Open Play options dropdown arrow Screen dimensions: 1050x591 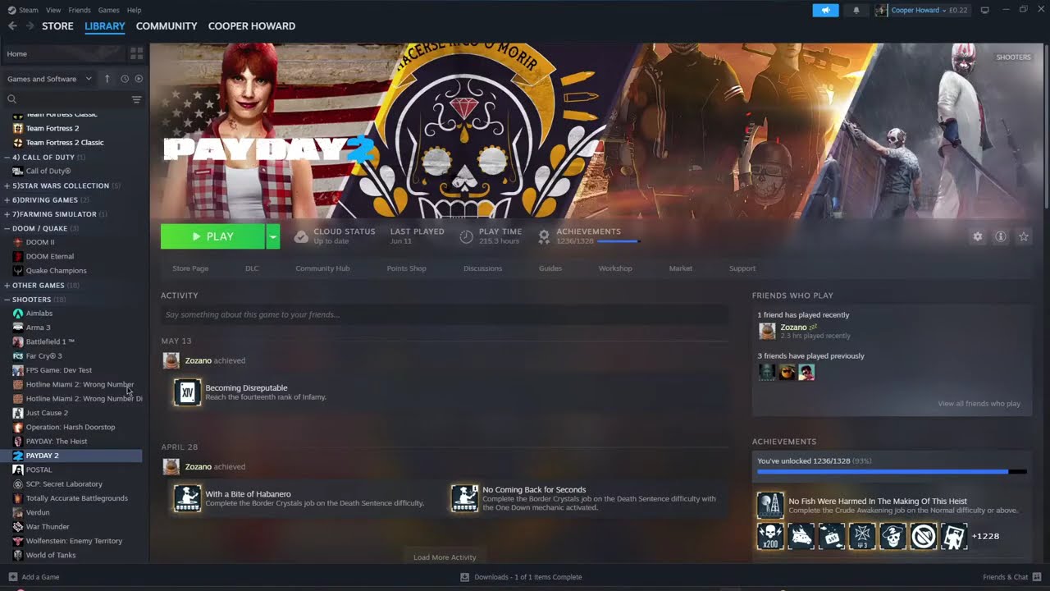(x=273, y=236)
